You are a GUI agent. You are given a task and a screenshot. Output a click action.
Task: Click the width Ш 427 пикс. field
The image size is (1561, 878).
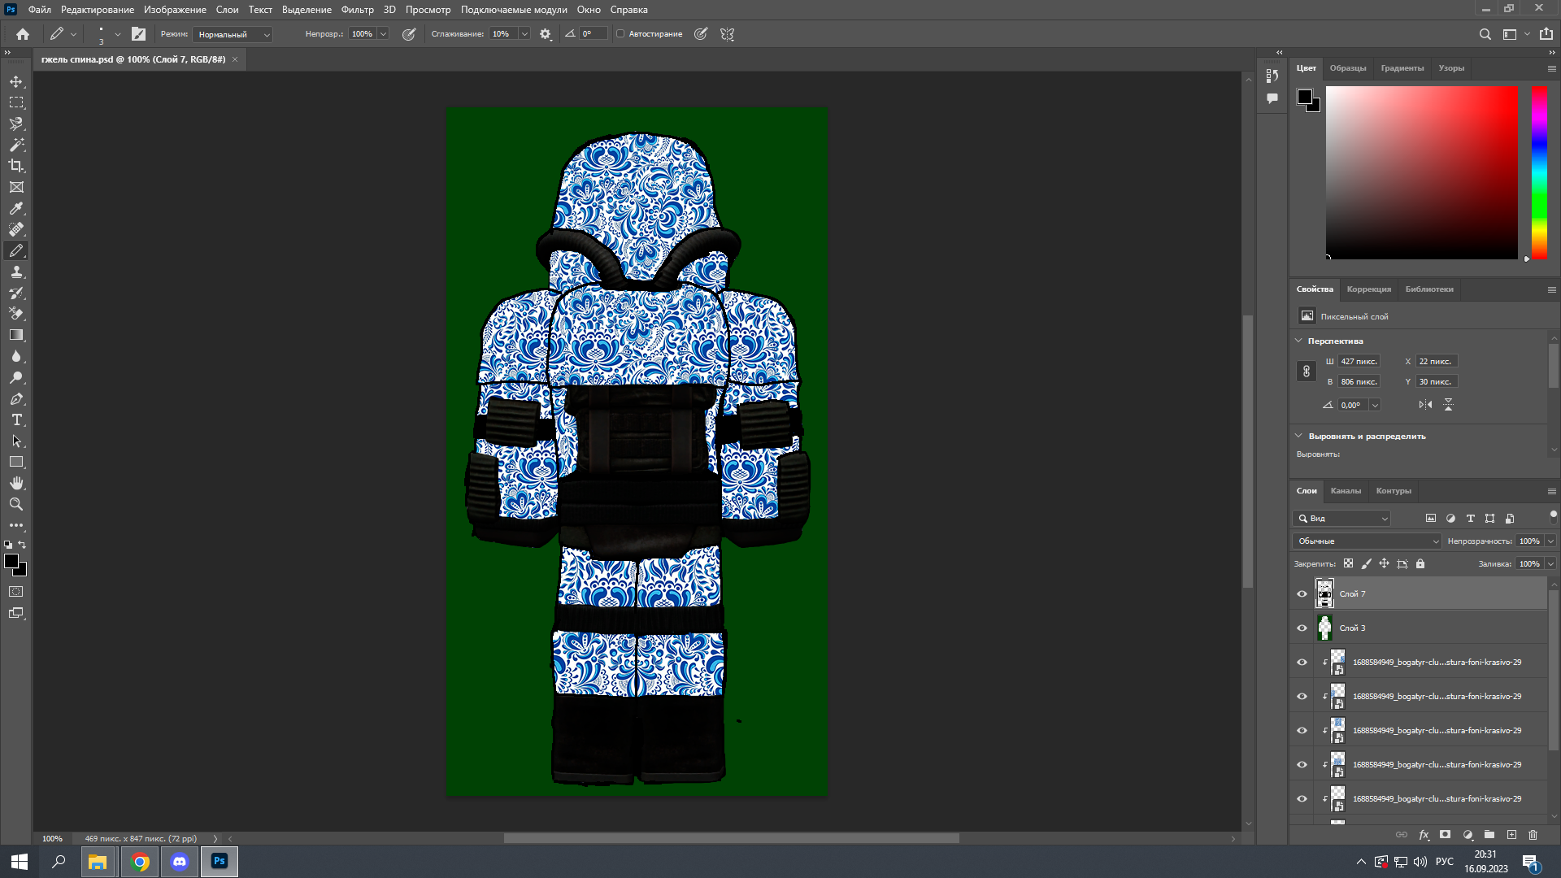1359,362
